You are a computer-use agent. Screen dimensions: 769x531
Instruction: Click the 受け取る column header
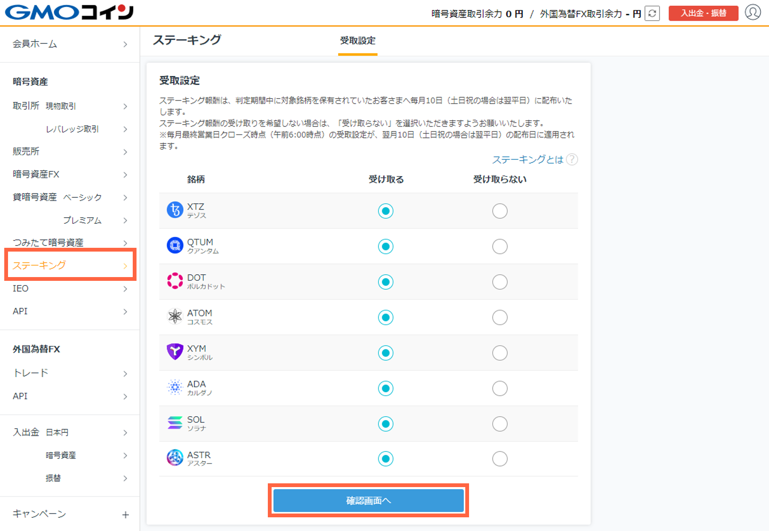point(386,179)
